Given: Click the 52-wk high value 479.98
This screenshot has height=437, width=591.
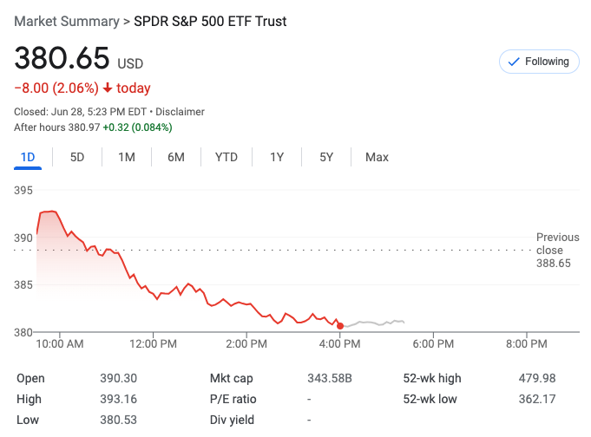Looking at the screenshot, I should tap(536, 378).
